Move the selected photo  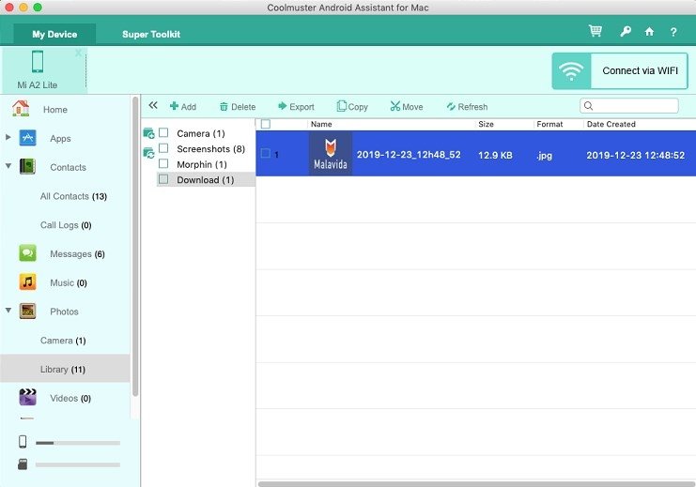click(x=407, y=106)
